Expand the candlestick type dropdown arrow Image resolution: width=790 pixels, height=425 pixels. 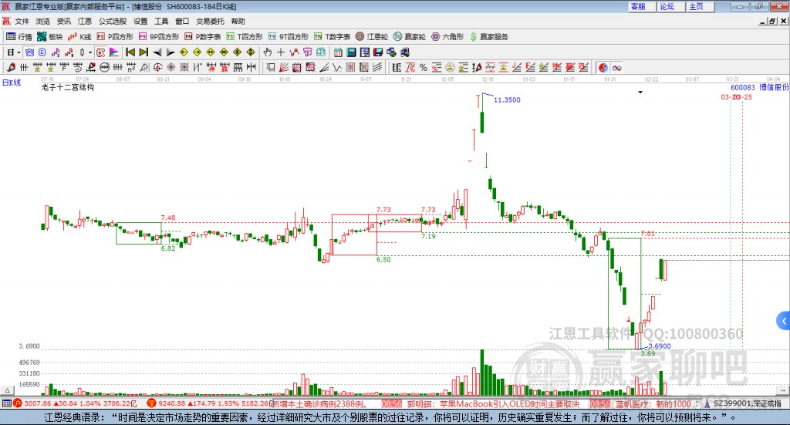coord(90,52)
